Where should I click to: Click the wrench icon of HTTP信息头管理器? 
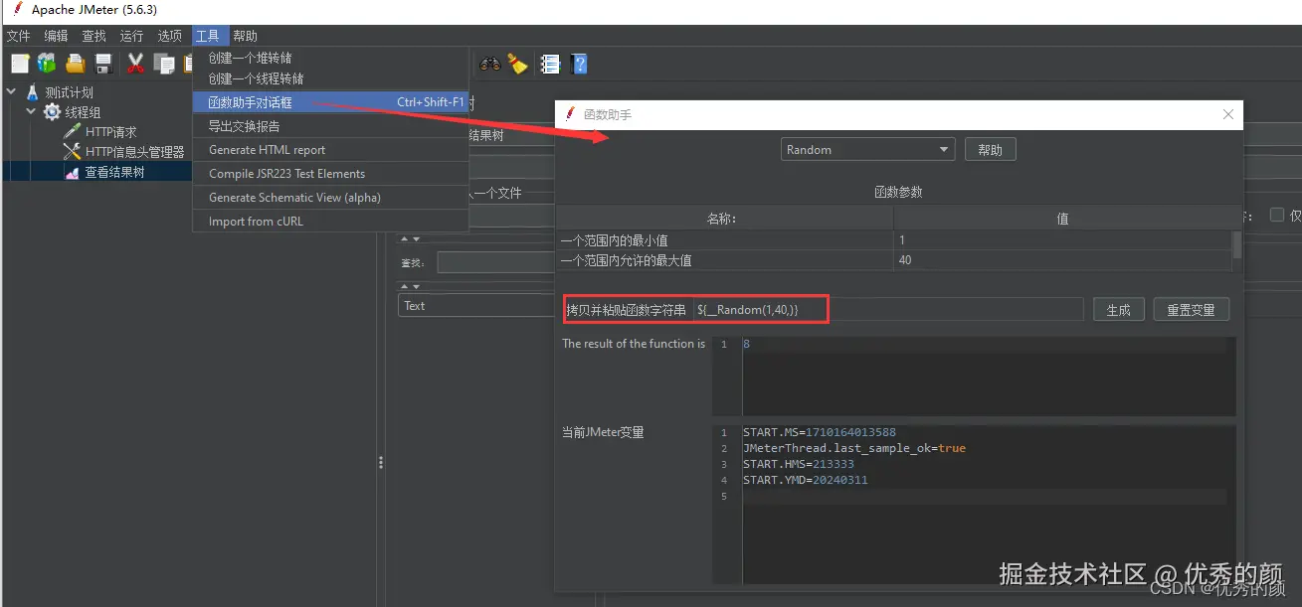(x=72, y=152)
